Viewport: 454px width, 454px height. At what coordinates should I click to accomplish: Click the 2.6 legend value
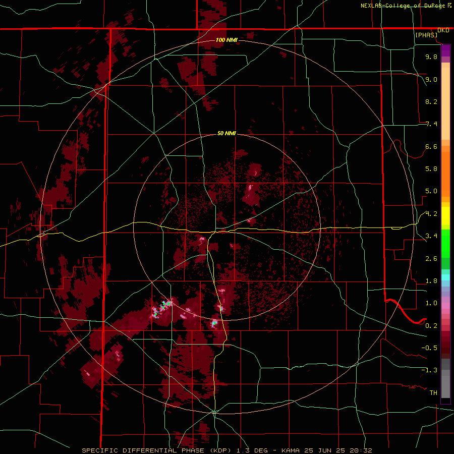point(431,259)
